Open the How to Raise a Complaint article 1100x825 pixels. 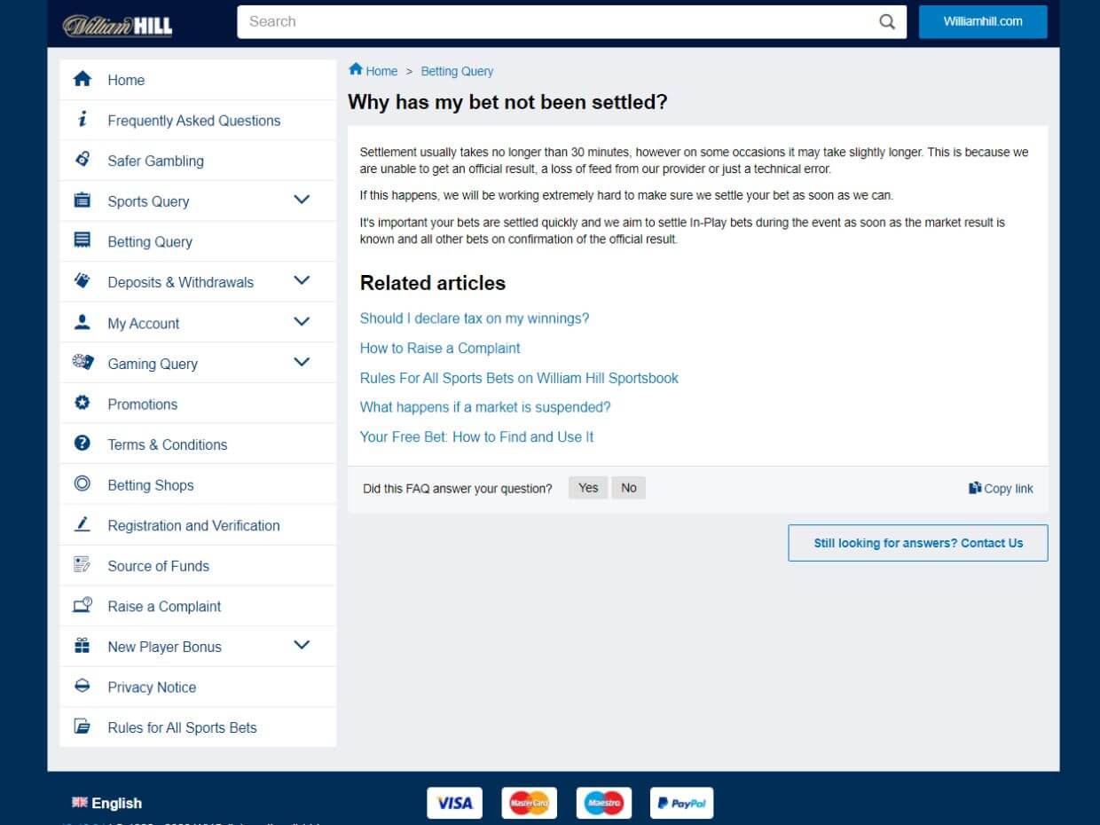(440, 348)
